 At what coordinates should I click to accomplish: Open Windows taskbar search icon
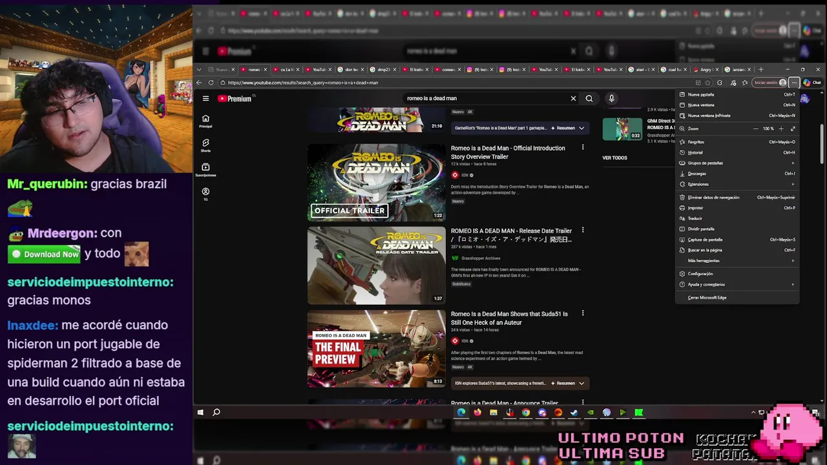pos(216,412)
